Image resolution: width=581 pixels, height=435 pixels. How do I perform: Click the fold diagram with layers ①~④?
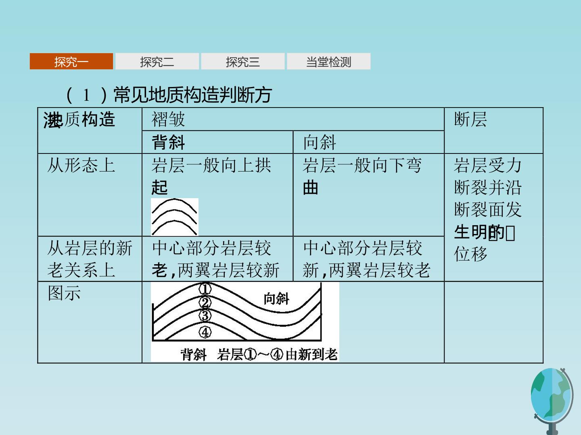pyautogui.click(x=245, y=321)
